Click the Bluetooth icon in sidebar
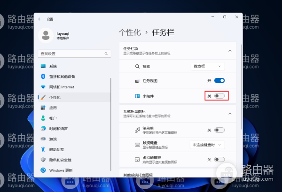 coord(43,77)
